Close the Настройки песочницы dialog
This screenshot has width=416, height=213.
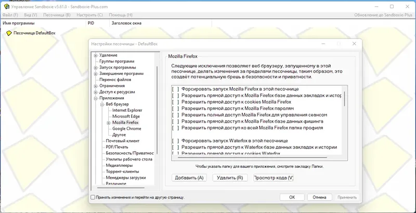click(x=354, y=44)
